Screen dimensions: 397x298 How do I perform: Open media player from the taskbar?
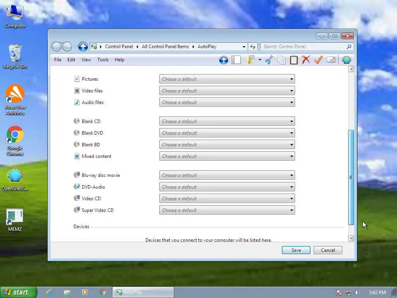coord(85,293)
